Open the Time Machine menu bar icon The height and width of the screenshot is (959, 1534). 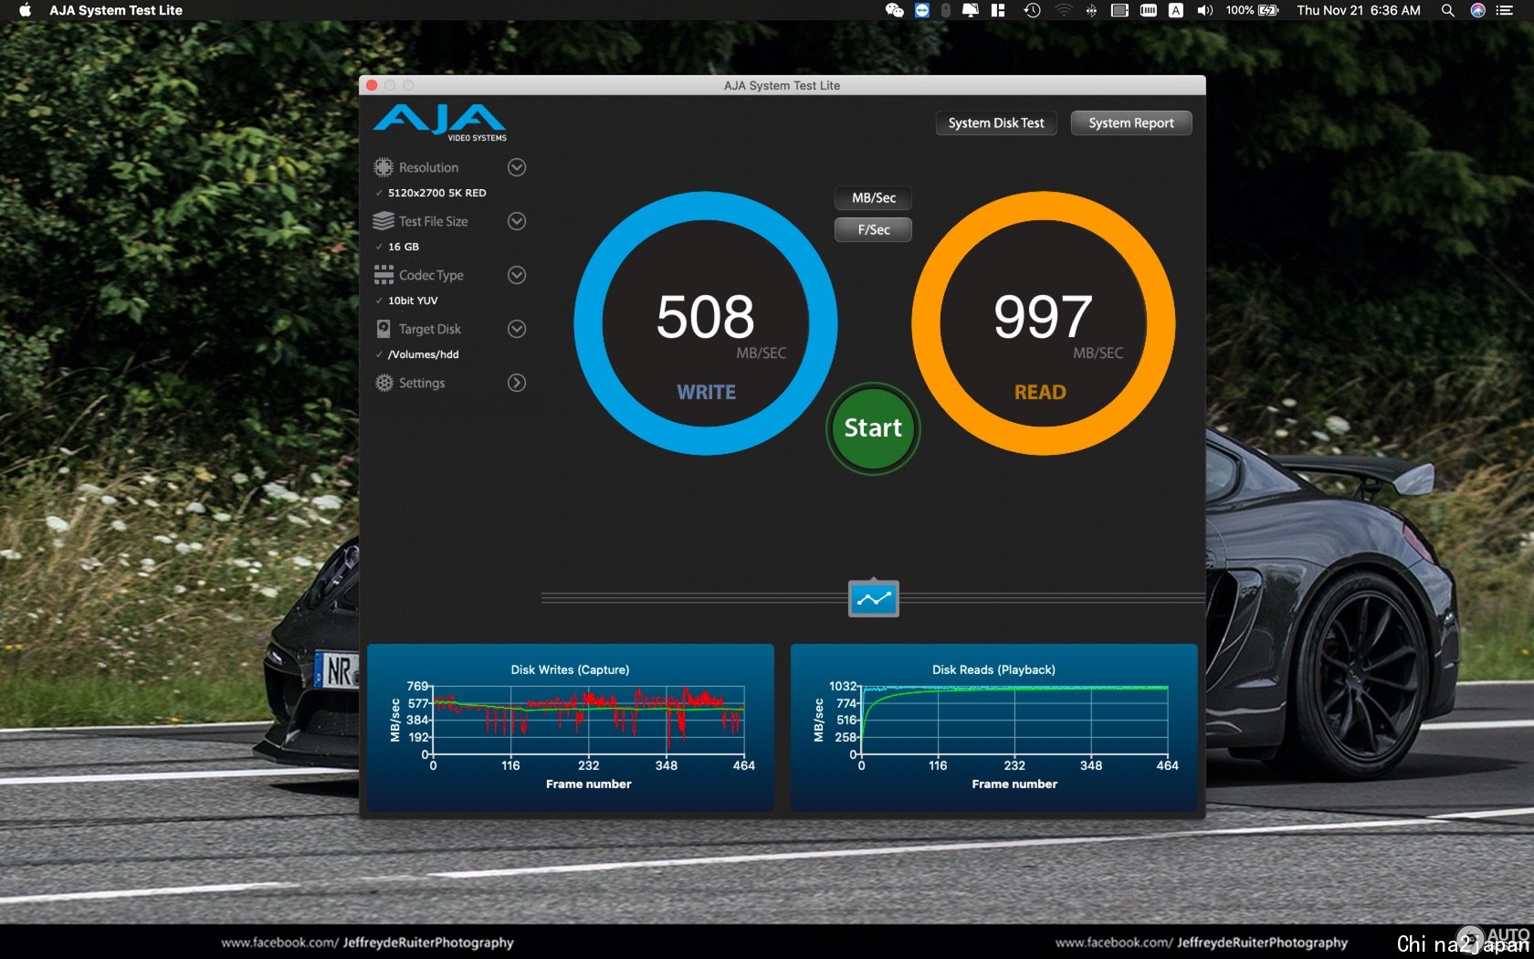coord(1033,10)
